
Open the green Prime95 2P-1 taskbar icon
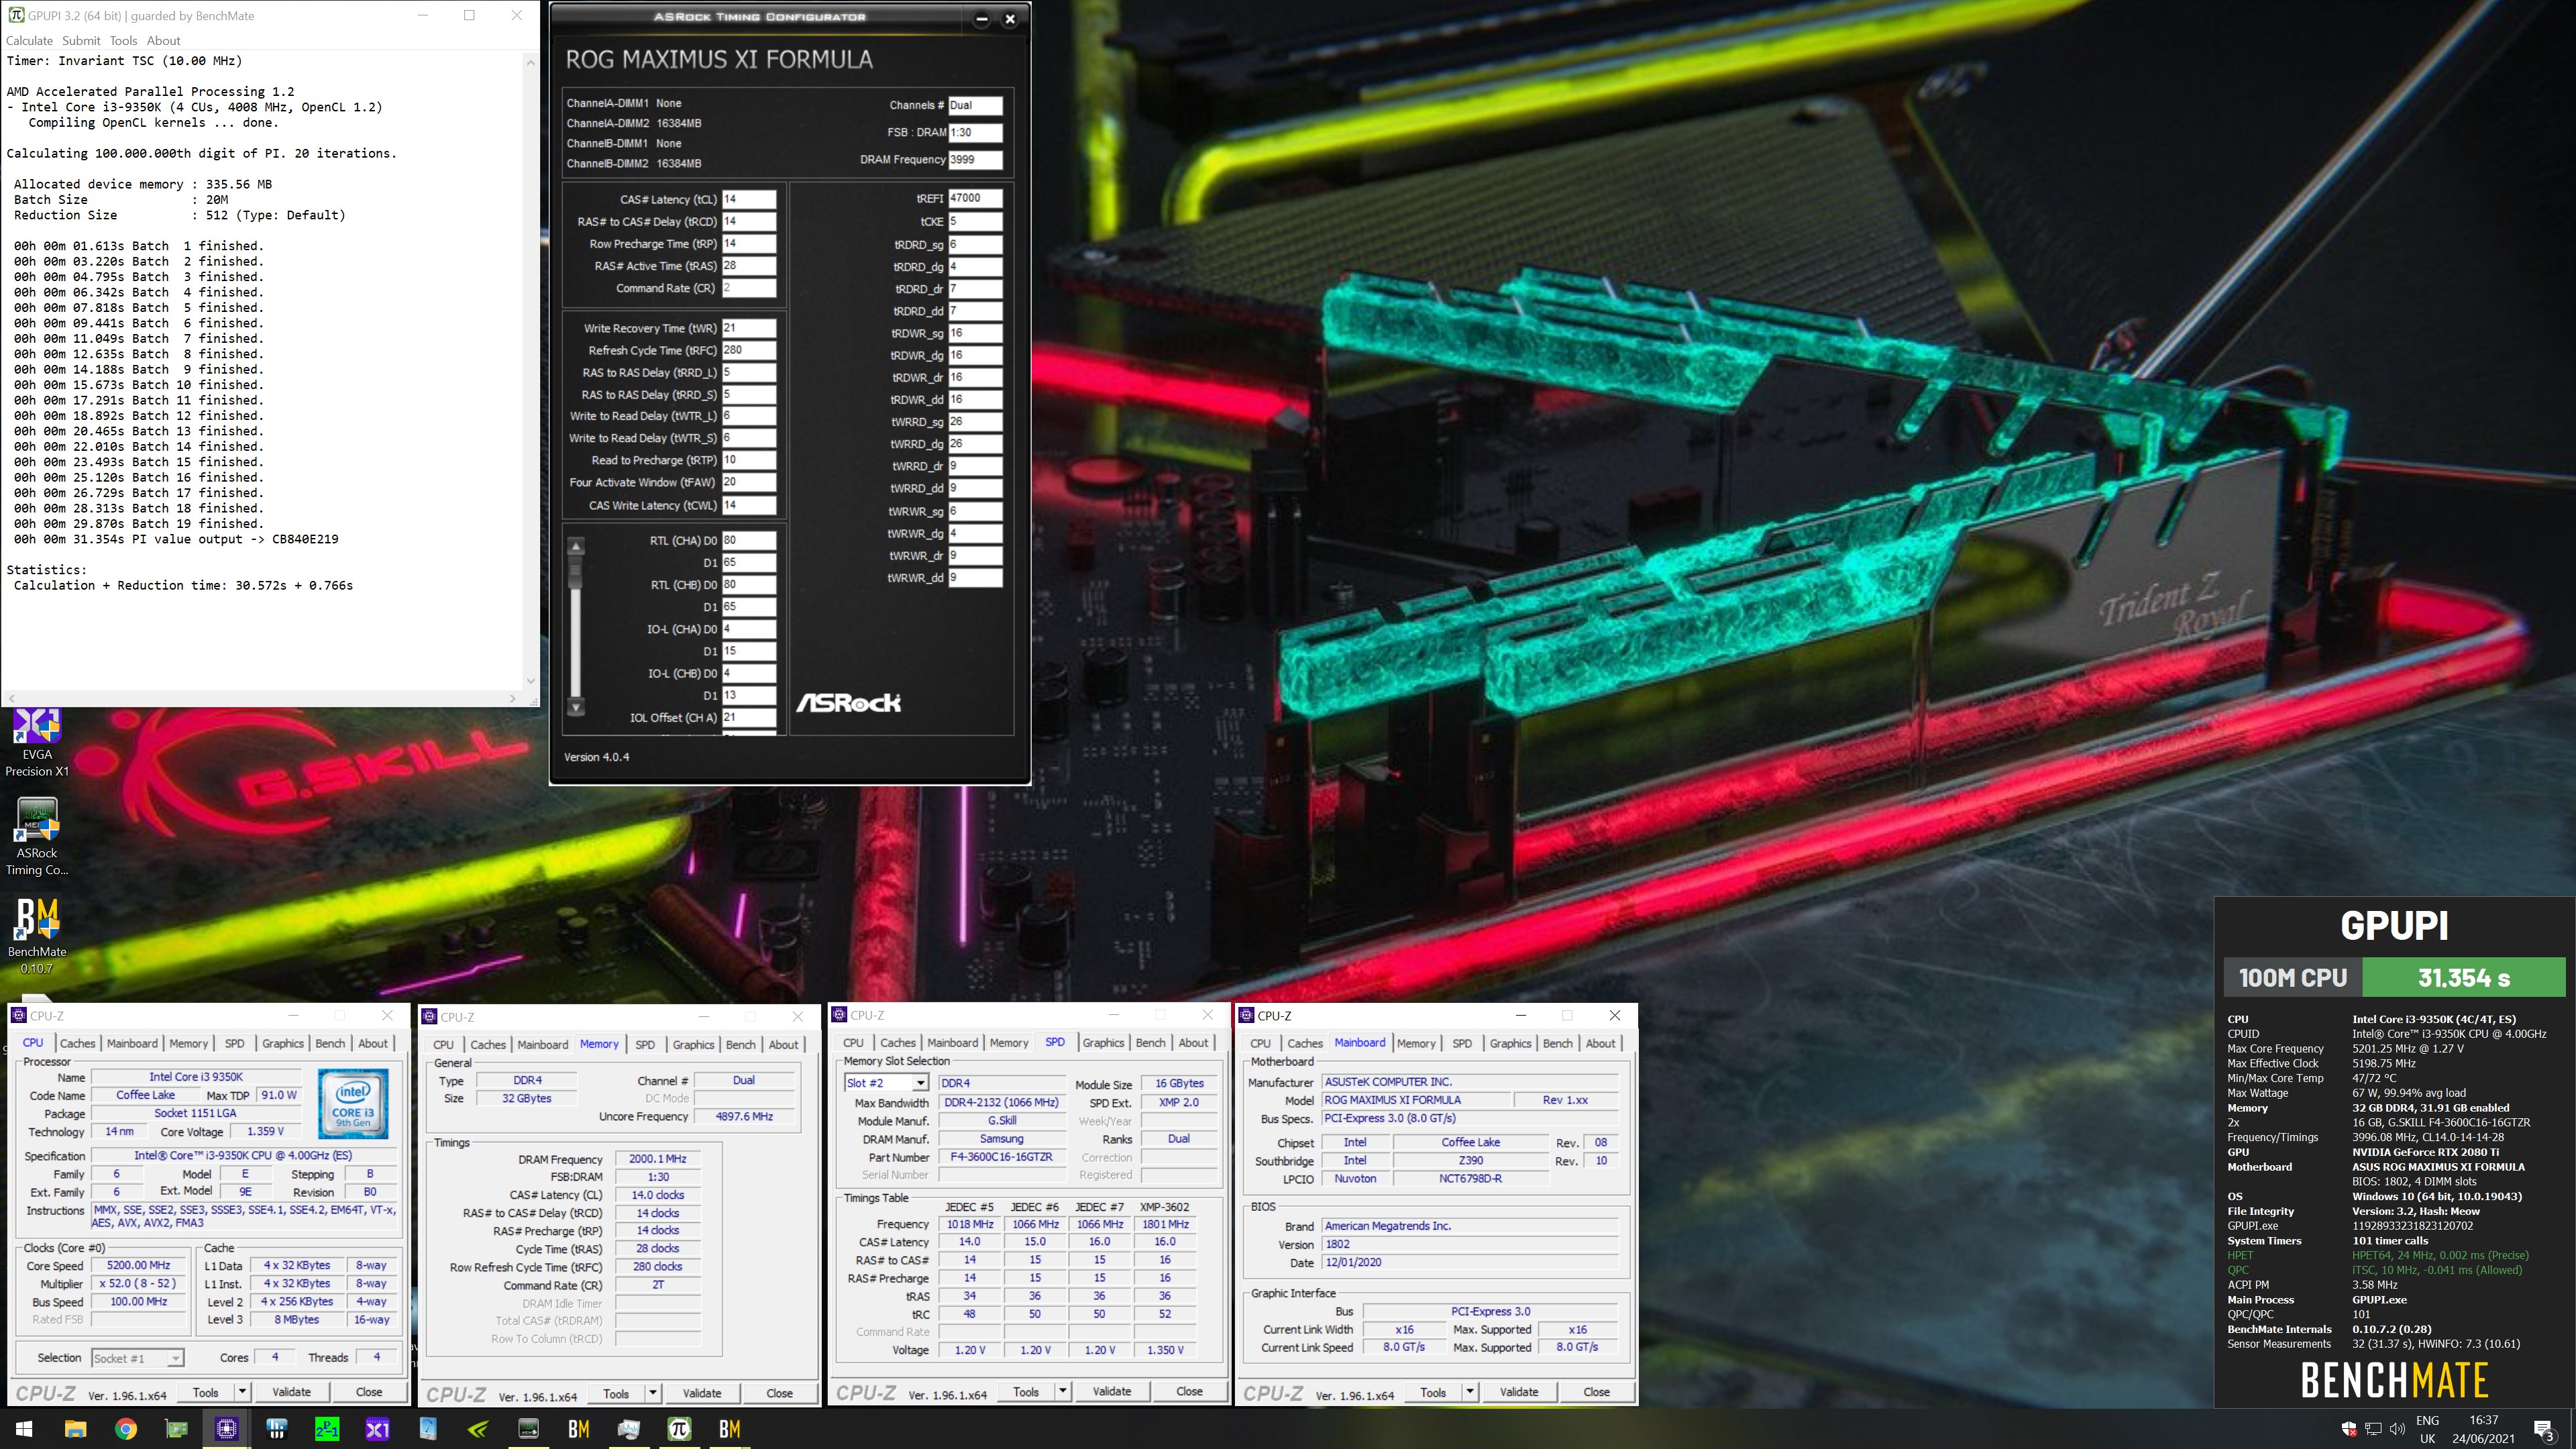pos(327,1429)
